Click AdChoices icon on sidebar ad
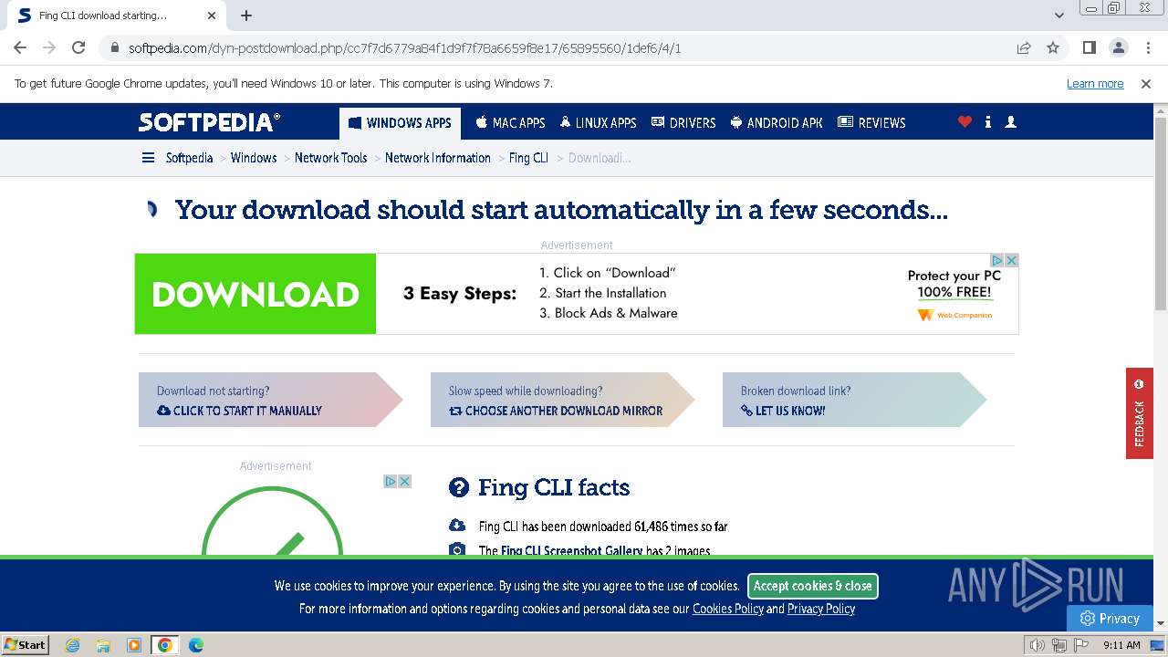Image resolution: width=1168 pixels, height=657 pixels. (x=391, y=481)
